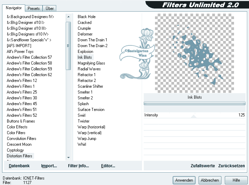Select Andrew's Filters 12 category
This screenshot has width=249, height=185.
click(22, 81)
